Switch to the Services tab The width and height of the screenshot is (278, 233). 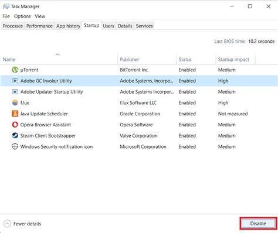click(144, 26)
